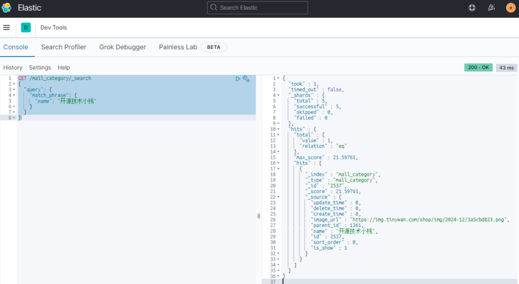This screenshot has height=284, width=519.
Task: Open the History link
Action: tap(13, 68)
